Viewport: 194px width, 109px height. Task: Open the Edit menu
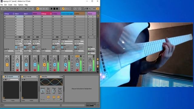5,5
